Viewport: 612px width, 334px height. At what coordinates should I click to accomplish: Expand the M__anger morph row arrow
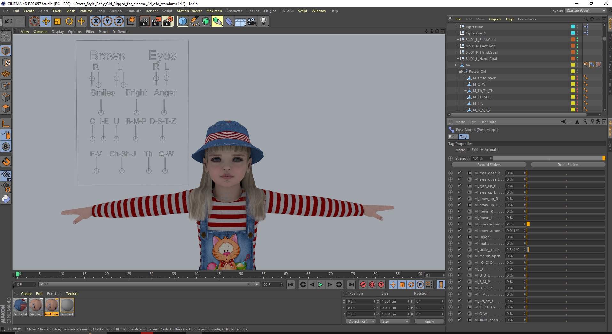click(x=470, y=237)
